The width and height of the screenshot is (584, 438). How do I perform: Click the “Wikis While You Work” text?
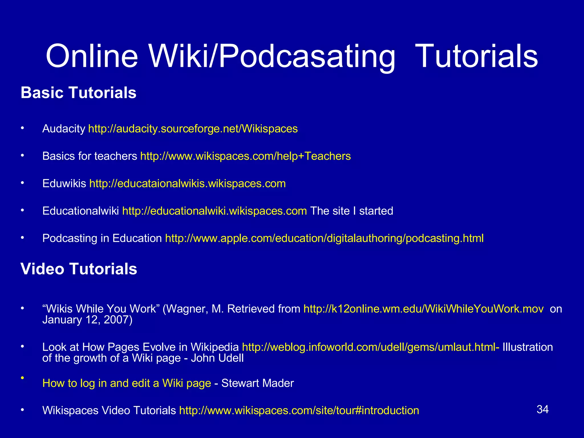(101, 309)
